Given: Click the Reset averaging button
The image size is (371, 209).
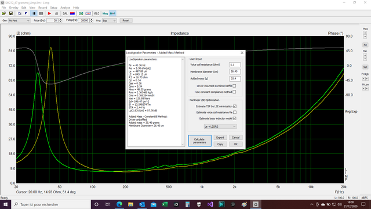Looking at the screenshot, I should [126, 21].
